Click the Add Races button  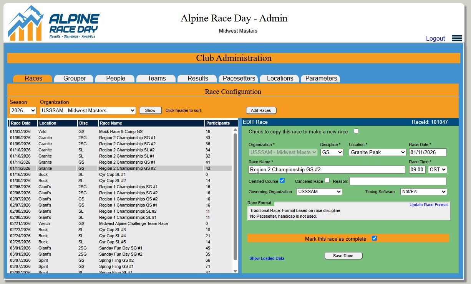tap(261, 110)
